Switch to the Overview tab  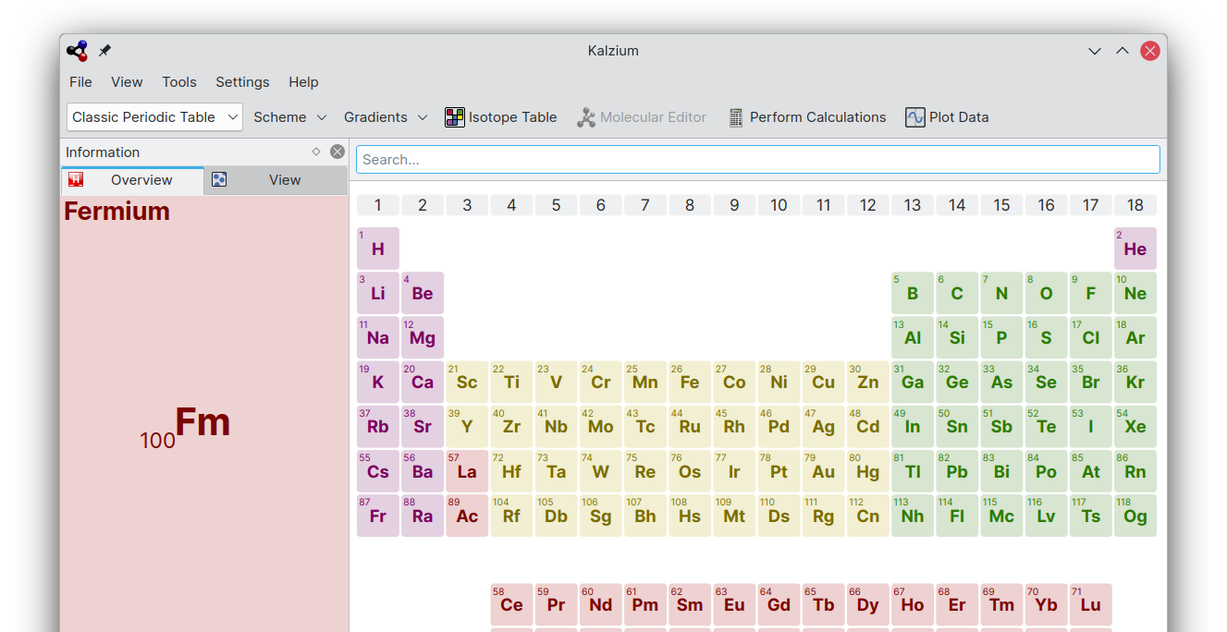(132, 180)
